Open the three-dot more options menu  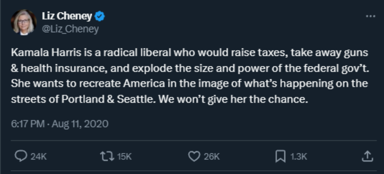[x=370, y=16]
